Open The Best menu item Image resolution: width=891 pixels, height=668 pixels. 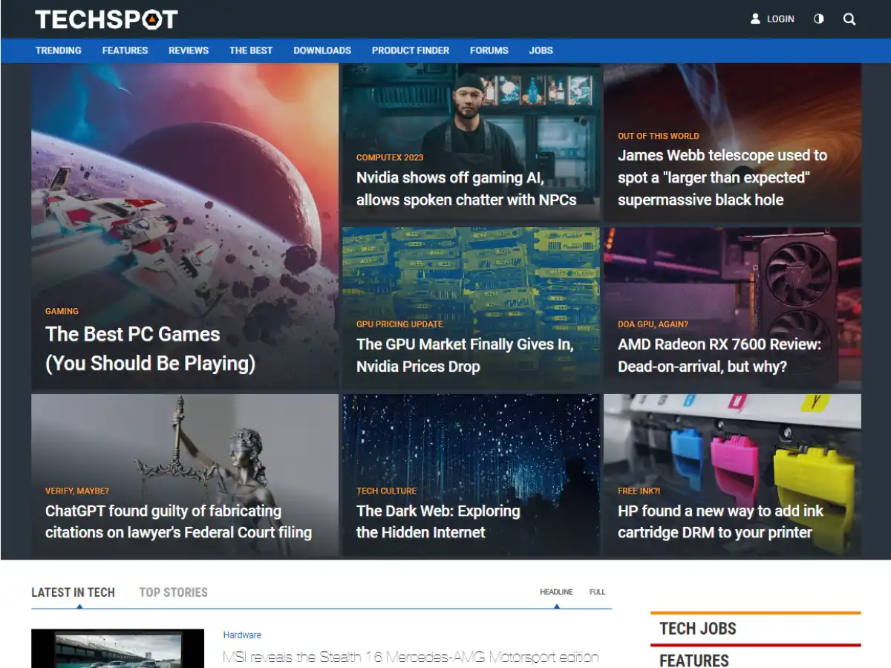tap(251, 50)
